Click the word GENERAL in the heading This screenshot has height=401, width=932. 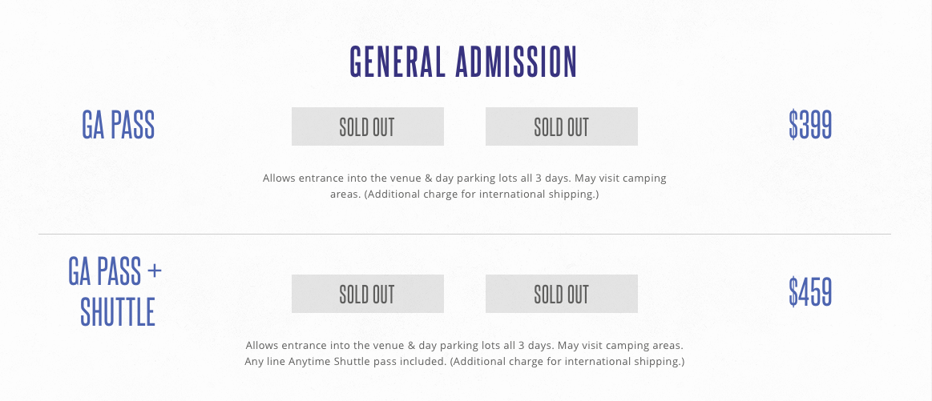point(397,62)
